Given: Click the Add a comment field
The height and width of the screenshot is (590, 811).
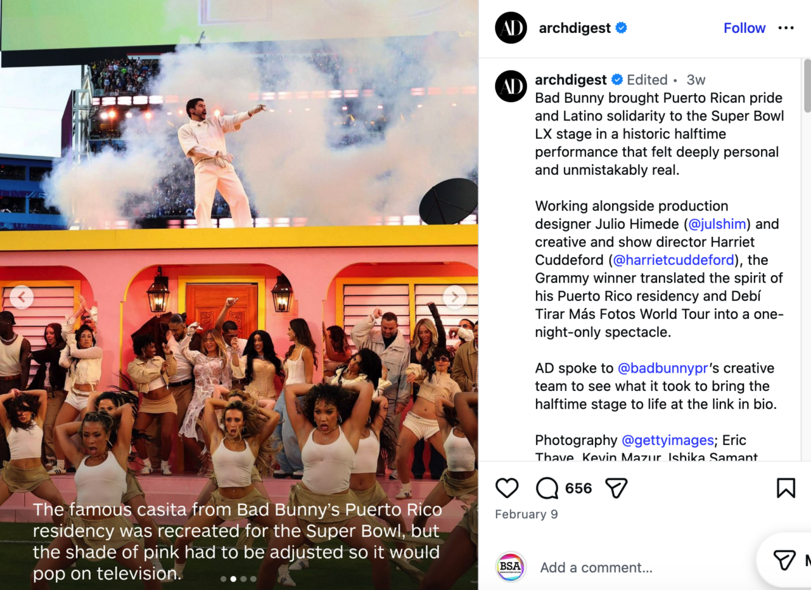Looking at the screenshot, I should point(640,567).
